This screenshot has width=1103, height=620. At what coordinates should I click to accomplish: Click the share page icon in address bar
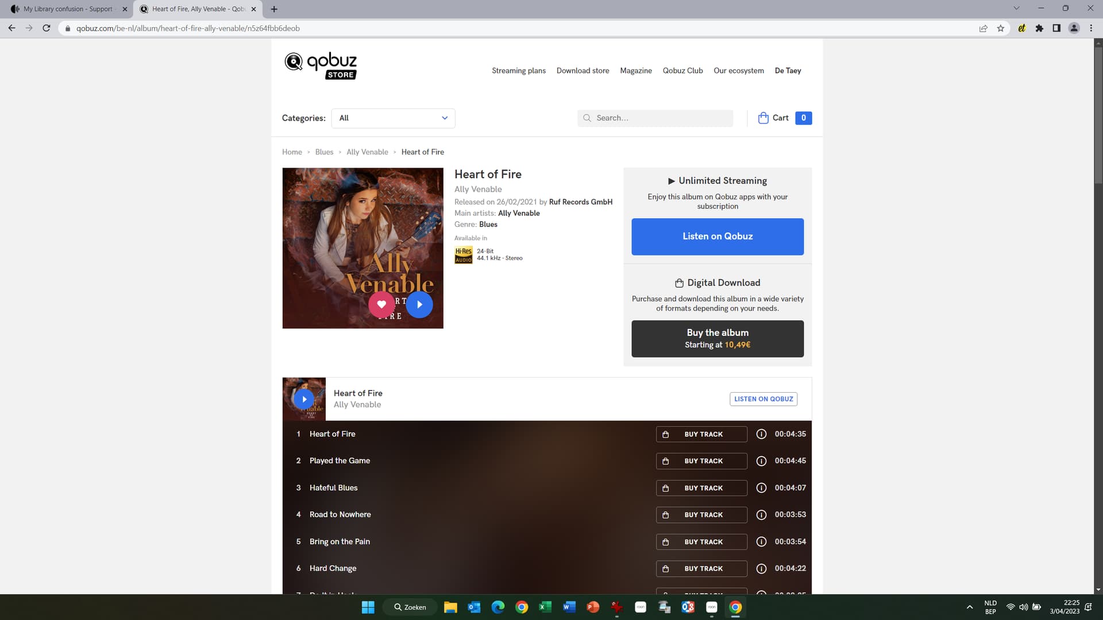(x=983, y=28)
